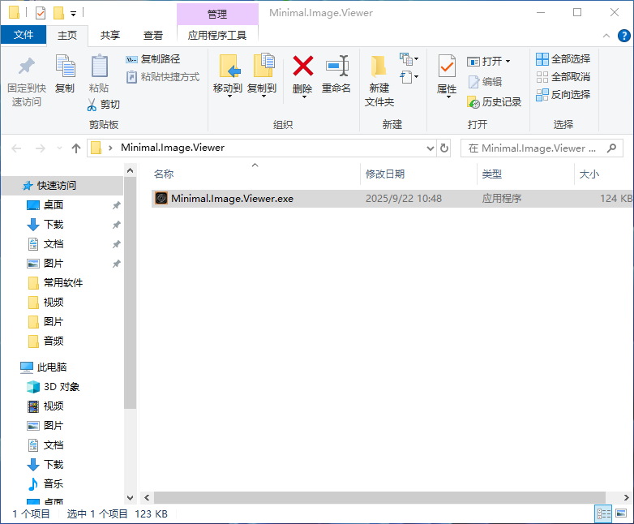
Task: Create a New folder (新建文件夹)
Action: point(379,80)
